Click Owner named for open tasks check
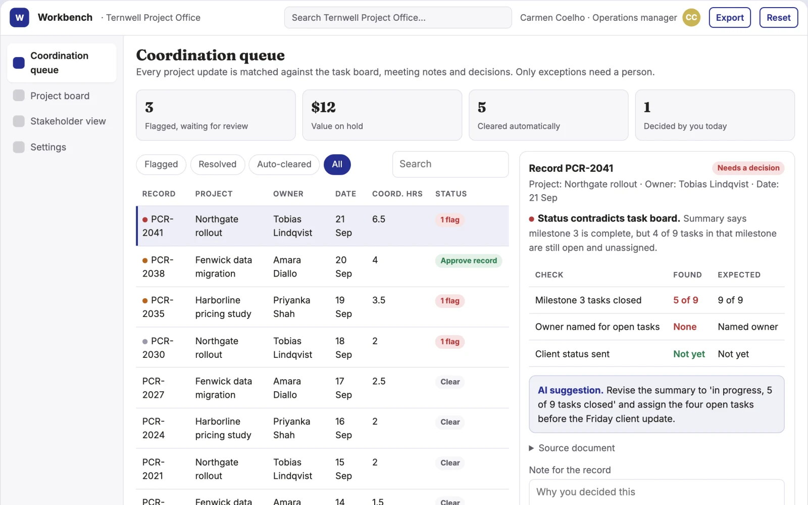 597,327
